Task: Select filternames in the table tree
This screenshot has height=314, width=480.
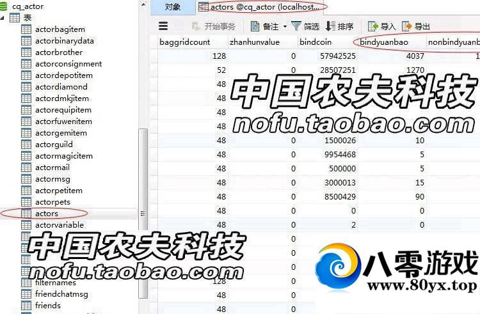Action: point(56,283)
